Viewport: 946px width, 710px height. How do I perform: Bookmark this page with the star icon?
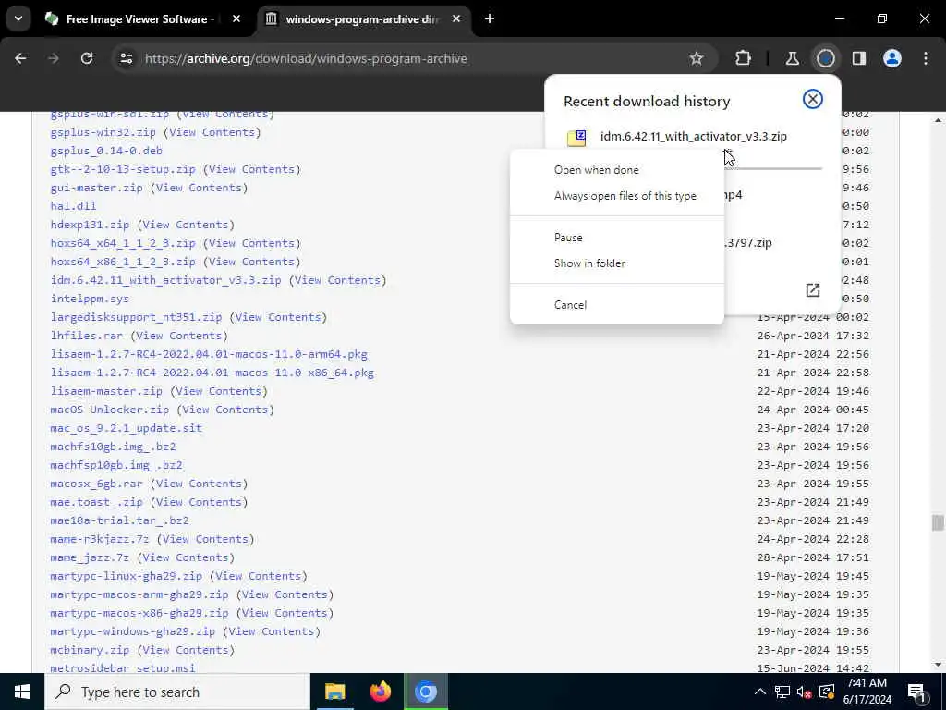(697, 58)
